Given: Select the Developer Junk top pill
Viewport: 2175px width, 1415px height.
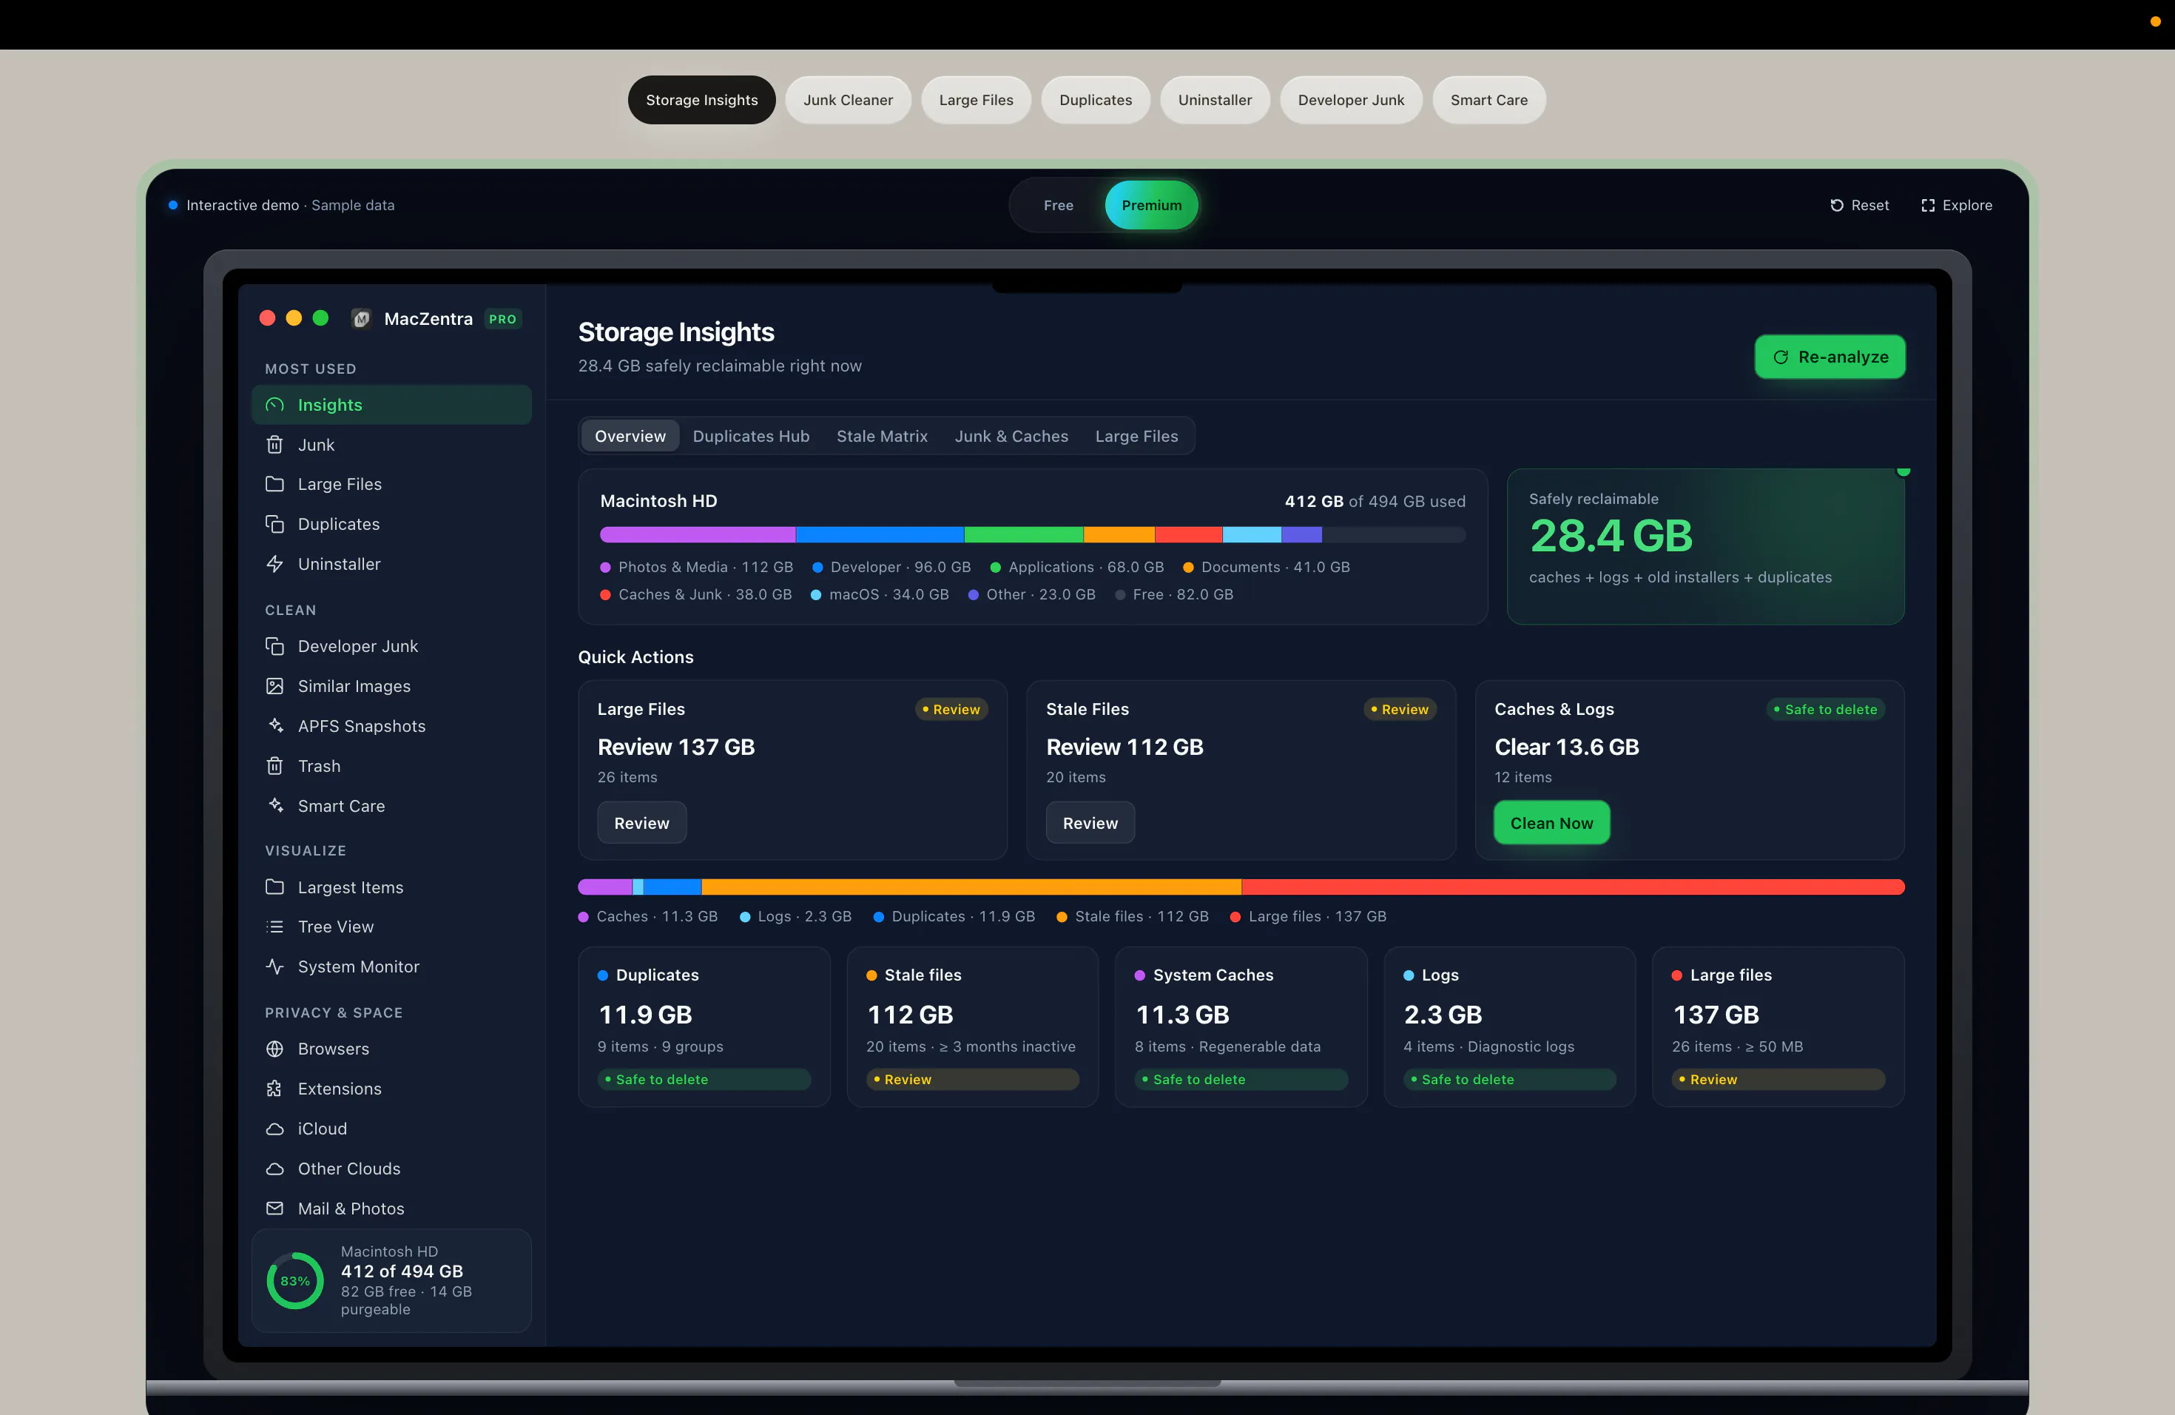Looking at the screenshot, I should (1351, 100).
